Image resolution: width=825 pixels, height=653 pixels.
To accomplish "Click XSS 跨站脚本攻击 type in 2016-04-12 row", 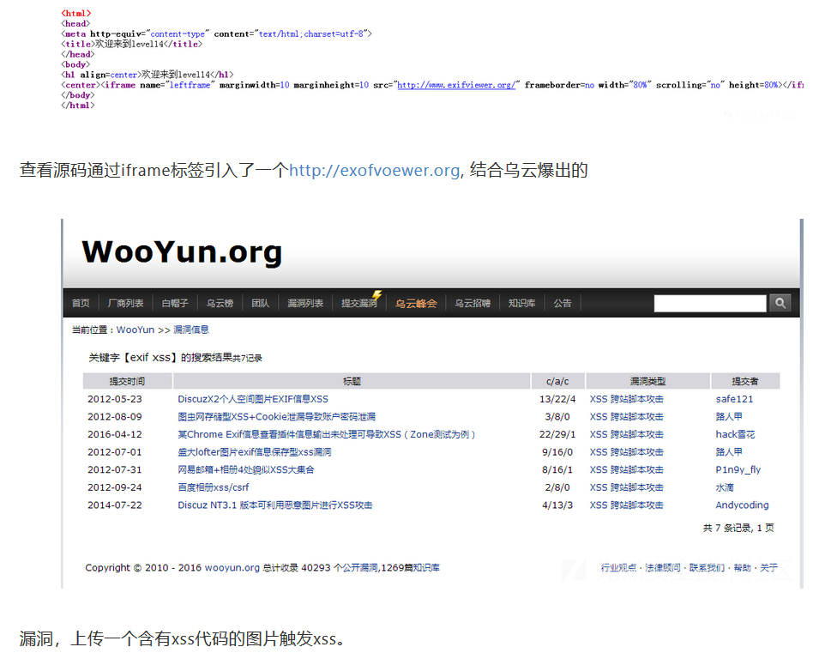I will pyautogui.click(x=627, y=434).
